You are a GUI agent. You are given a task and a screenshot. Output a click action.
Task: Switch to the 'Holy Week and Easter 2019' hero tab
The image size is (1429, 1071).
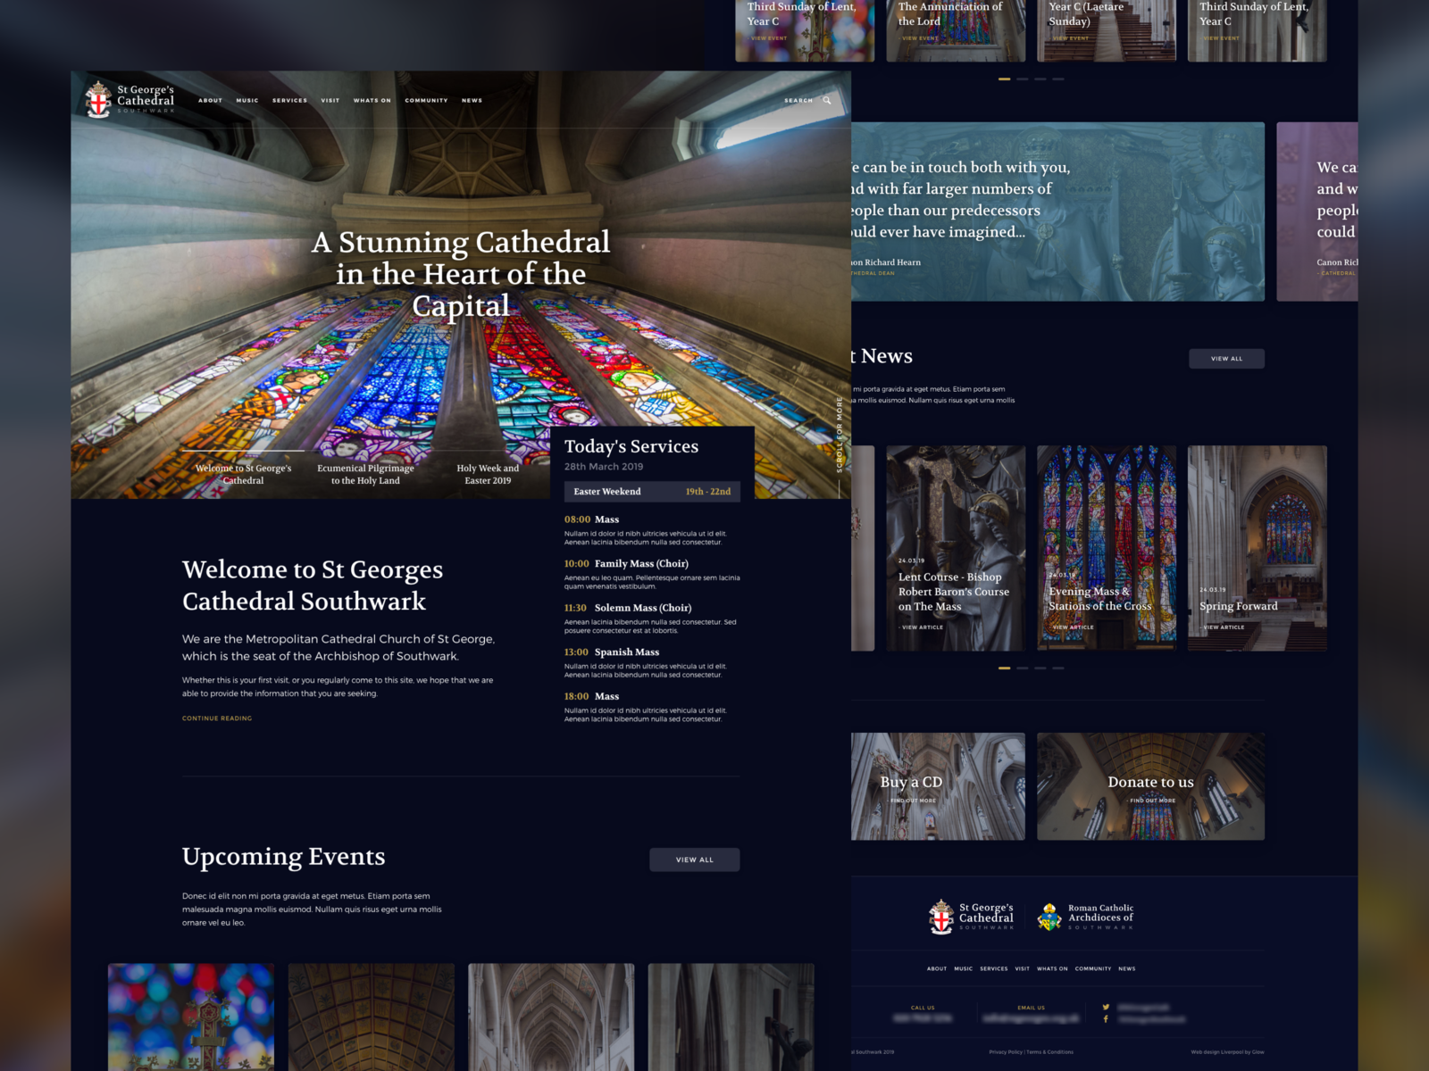click(488, 474)
